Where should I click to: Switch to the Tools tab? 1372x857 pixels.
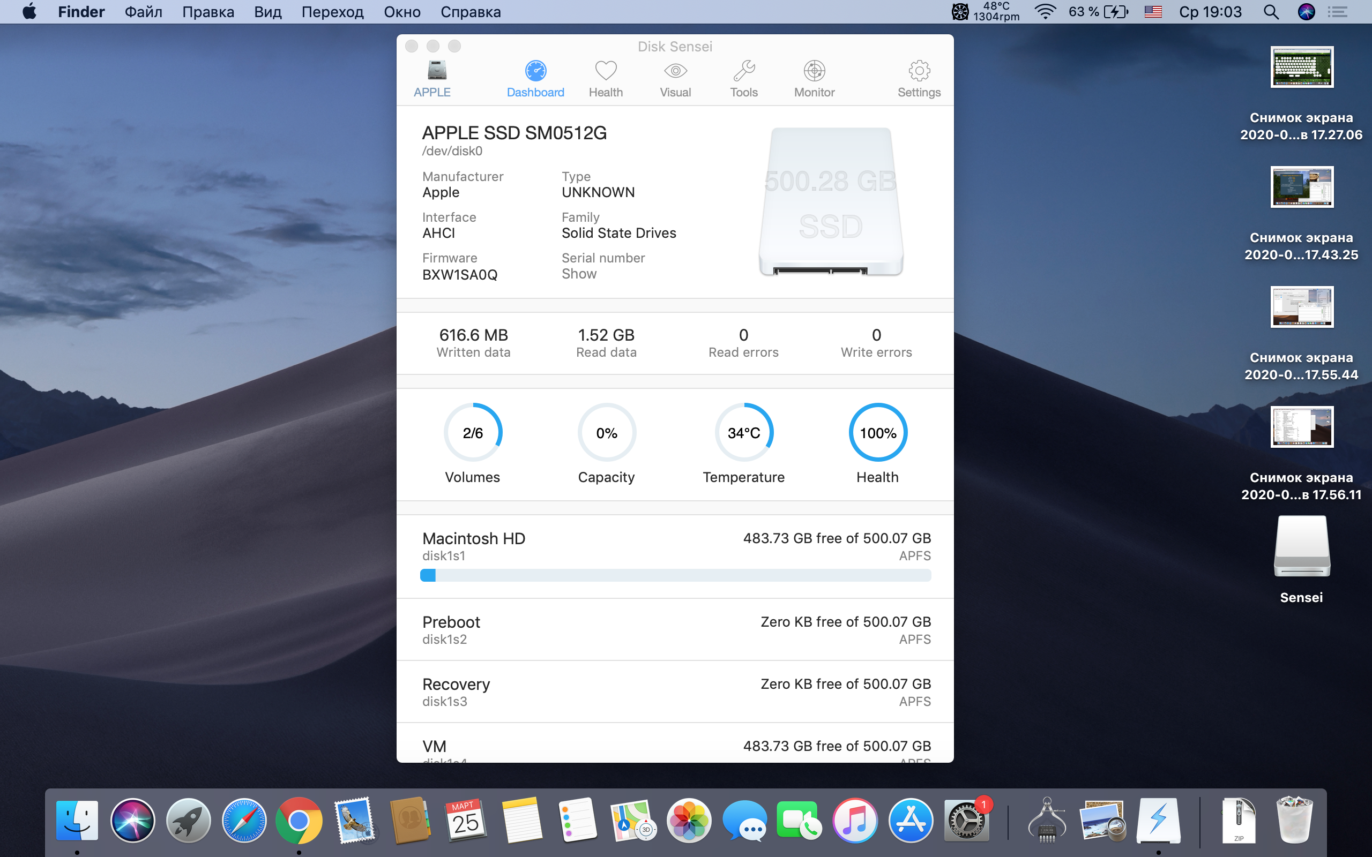[744, 79]
